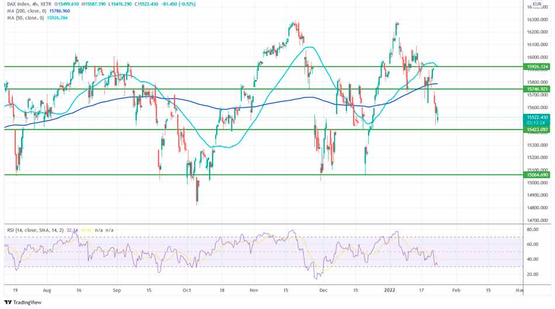The height and width of the screenshot is (309, 555).
Task: Click the MA 50 value 15926.704
Action: [x=57, y=18]
